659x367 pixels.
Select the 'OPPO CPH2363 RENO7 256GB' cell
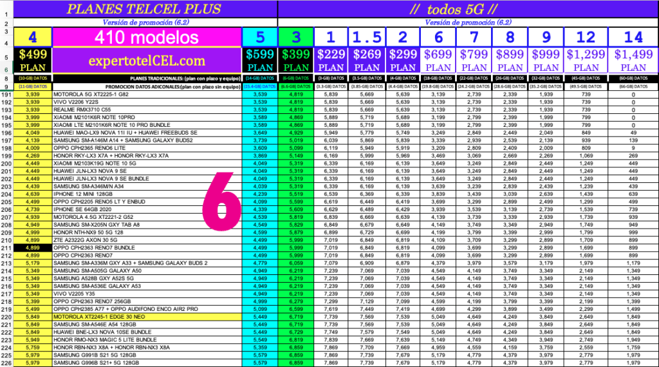click(x=147, y=301)
